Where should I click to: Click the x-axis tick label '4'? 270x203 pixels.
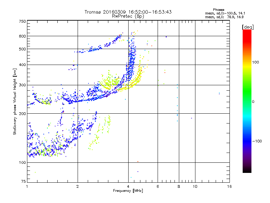tap(128, 186)
